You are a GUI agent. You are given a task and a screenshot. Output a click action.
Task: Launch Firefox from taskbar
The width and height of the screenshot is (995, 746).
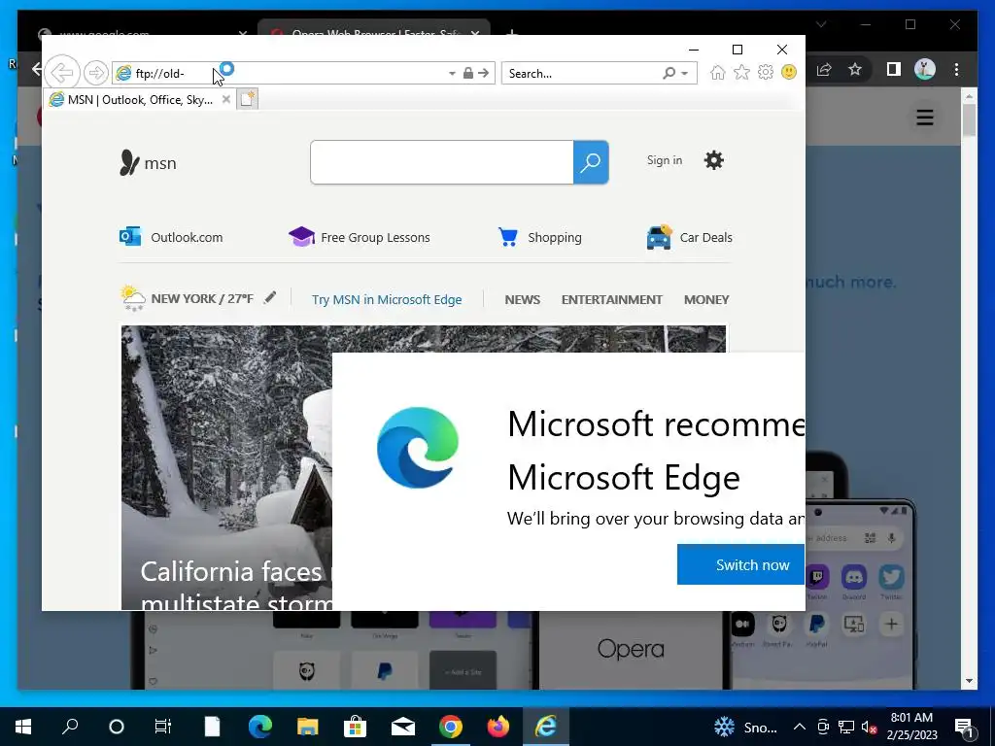pyautogui.click(x=497, y=727)
